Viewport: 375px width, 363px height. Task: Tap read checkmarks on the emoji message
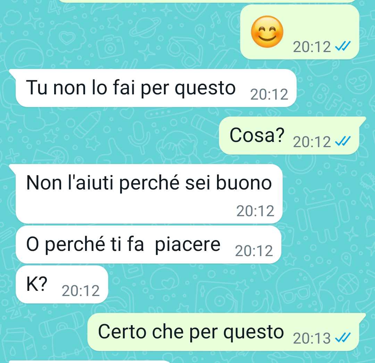click(343, 46)
